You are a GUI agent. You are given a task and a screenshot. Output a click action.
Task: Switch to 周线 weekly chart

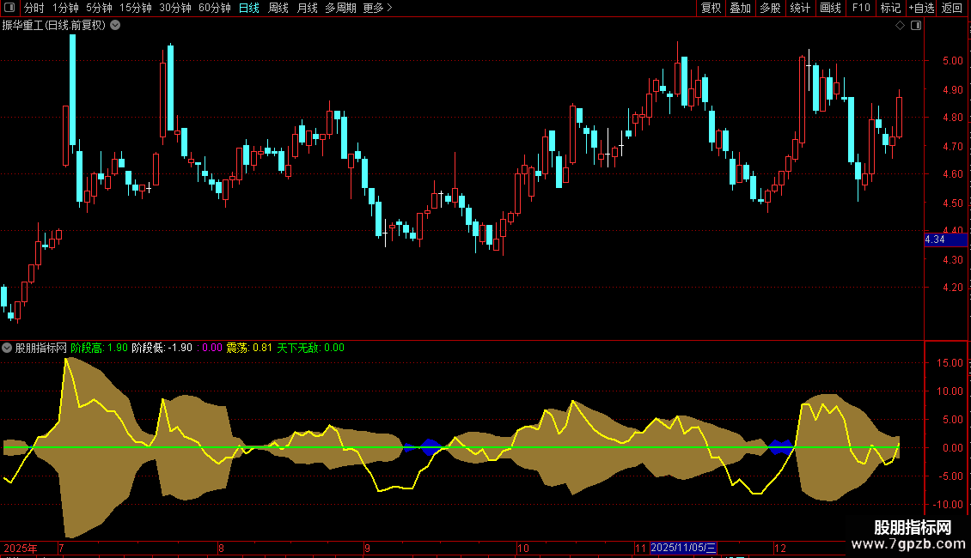[278, 8]
